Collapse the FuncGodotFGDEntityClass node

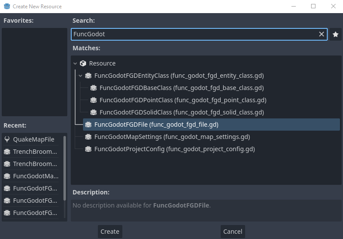[x=80, y=76]
